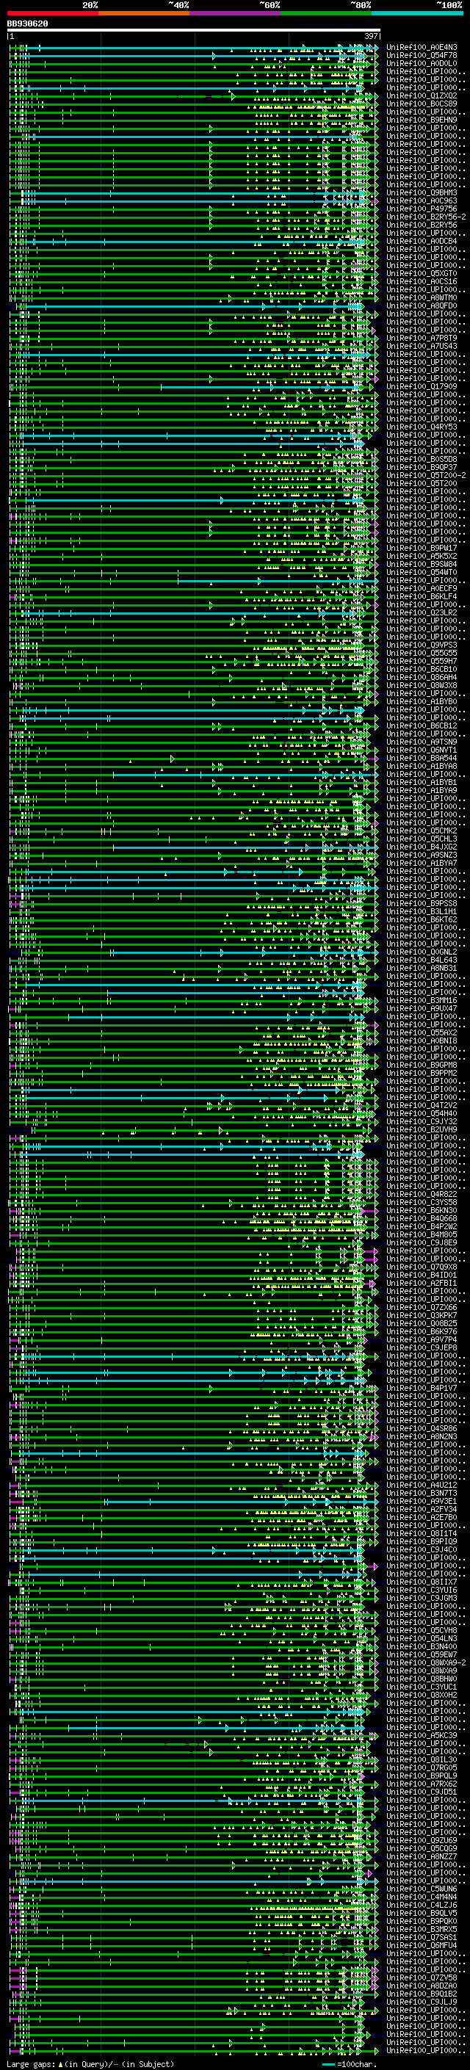Screen dimensions: 470x2070
Task: Open hit UniRef100_B0CS89
Action: pyautogui.click(x=421, y=104)
